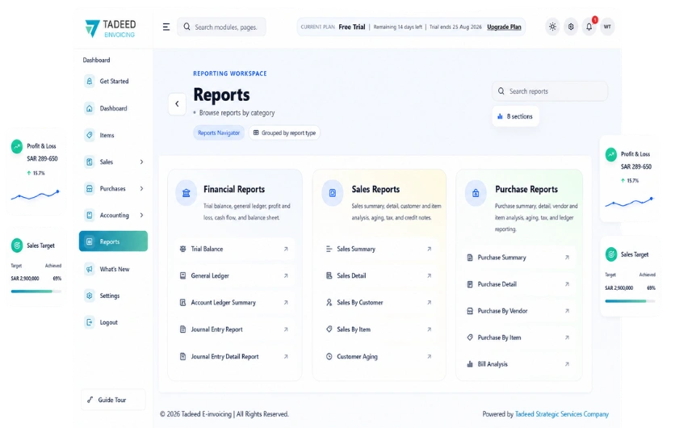Open Purchase Summary arrow icon

(x=567, y=258)
